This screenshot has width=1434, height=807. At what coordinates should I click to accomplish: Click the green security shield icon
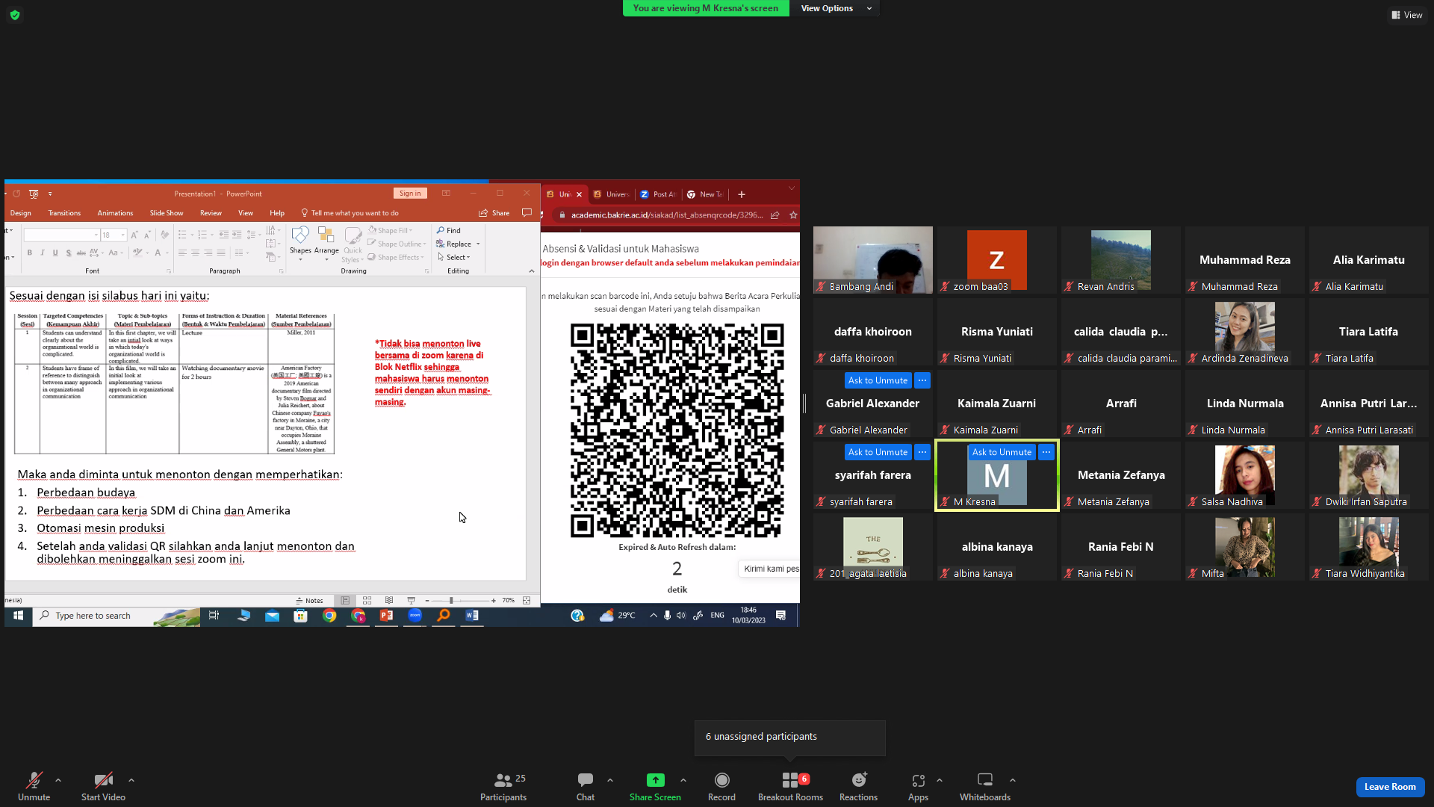tap(15, 15)
